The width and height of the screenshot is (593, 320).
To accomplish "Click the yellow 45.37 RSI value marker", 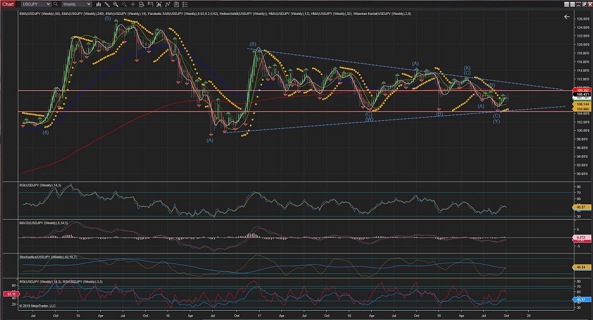I will pyautogui.click(x=581, y=207).
